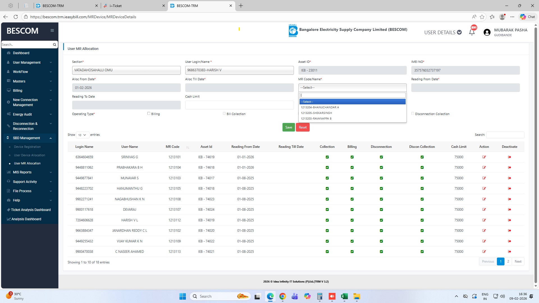Viewport: 539px width, 303px height.
Task: Click the sidebar search magnifier icon
Action: (x=54, y=45)
